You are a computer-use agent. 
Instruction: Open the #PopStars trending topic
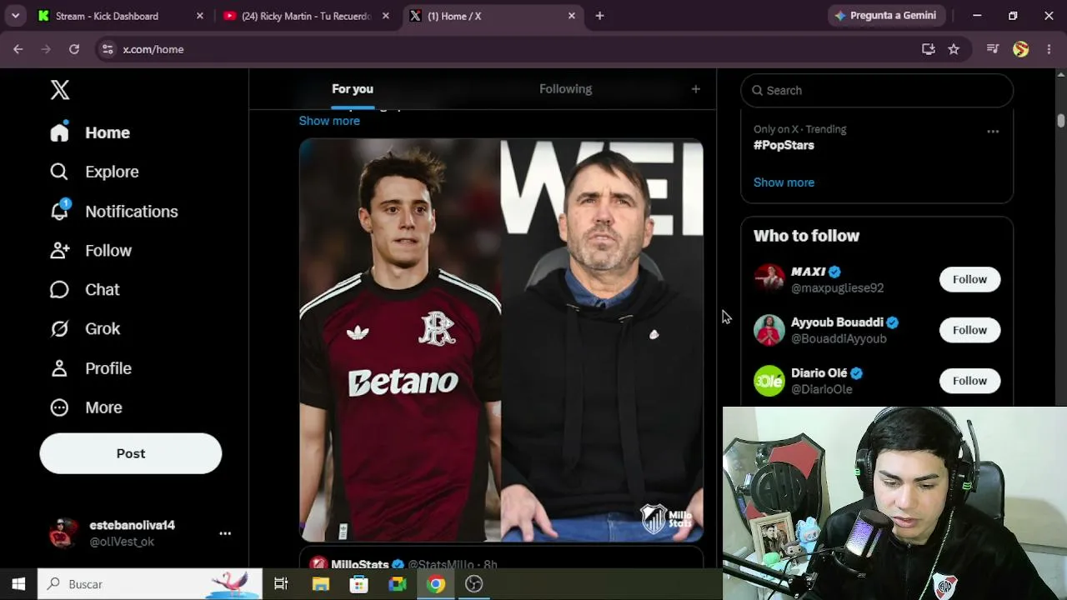(x=784, y=145)
